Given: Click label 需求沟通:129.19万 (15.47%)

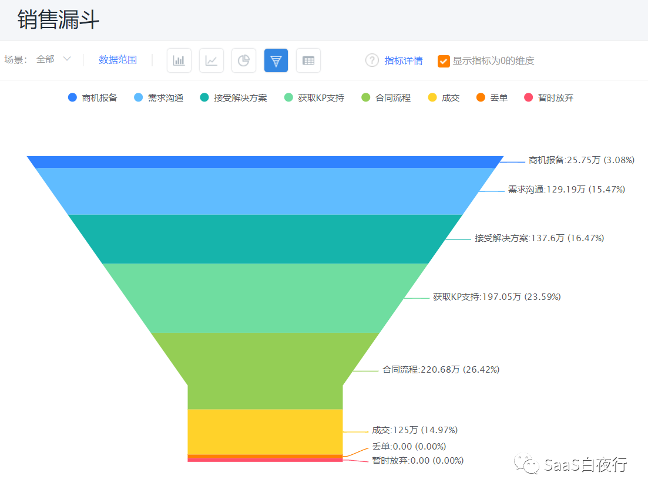Looking at the screenshot, I should 566,190.
